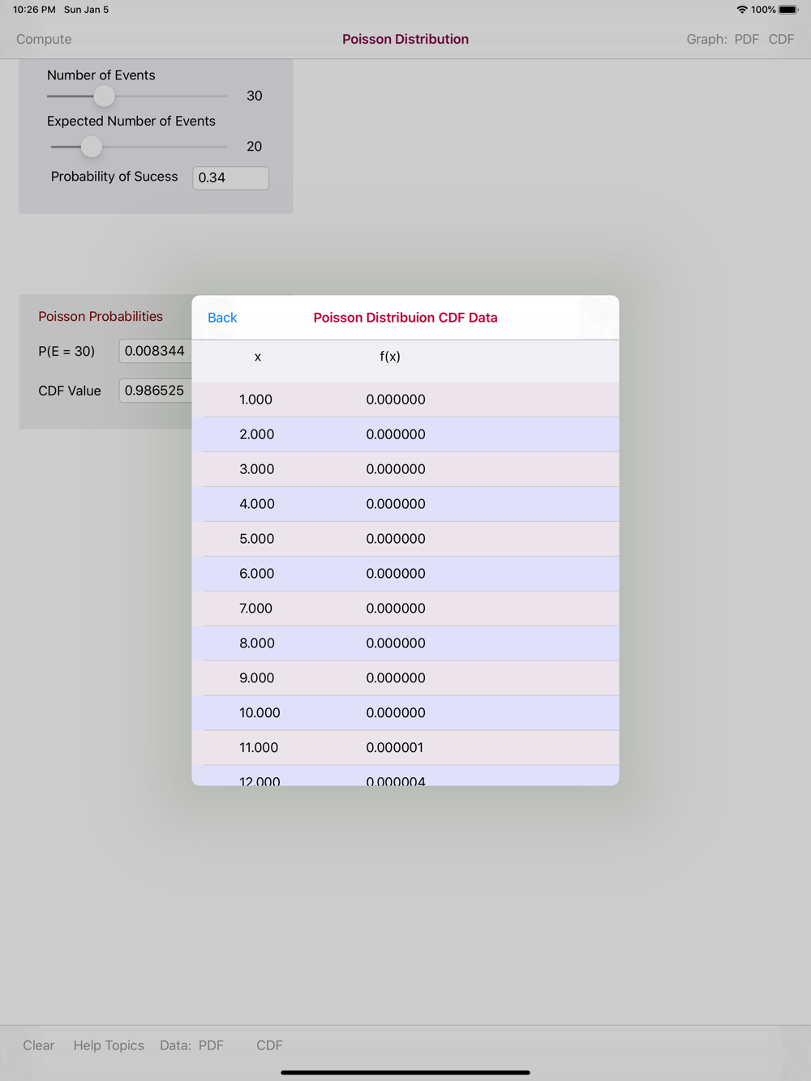
Task: Open the PDF graph
Action: click(x=746, y=39)
